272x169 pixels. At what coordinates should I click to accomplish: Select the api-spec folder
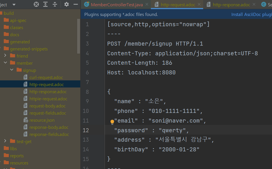click(x=18, y=21)
